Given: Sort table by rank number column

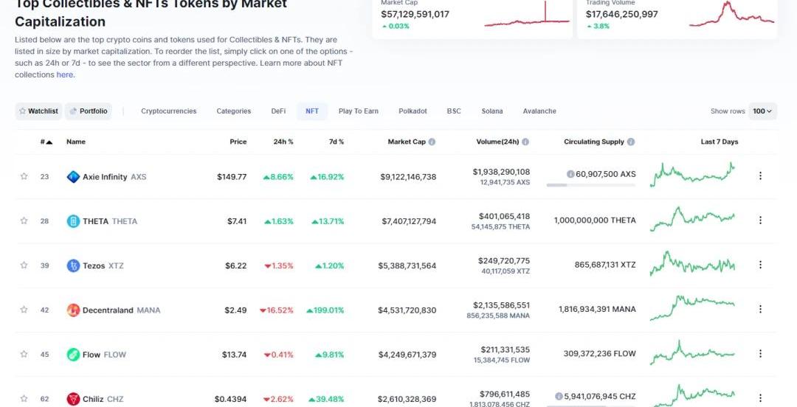Looking at the screenshot, I should click(x=46, y=142).
